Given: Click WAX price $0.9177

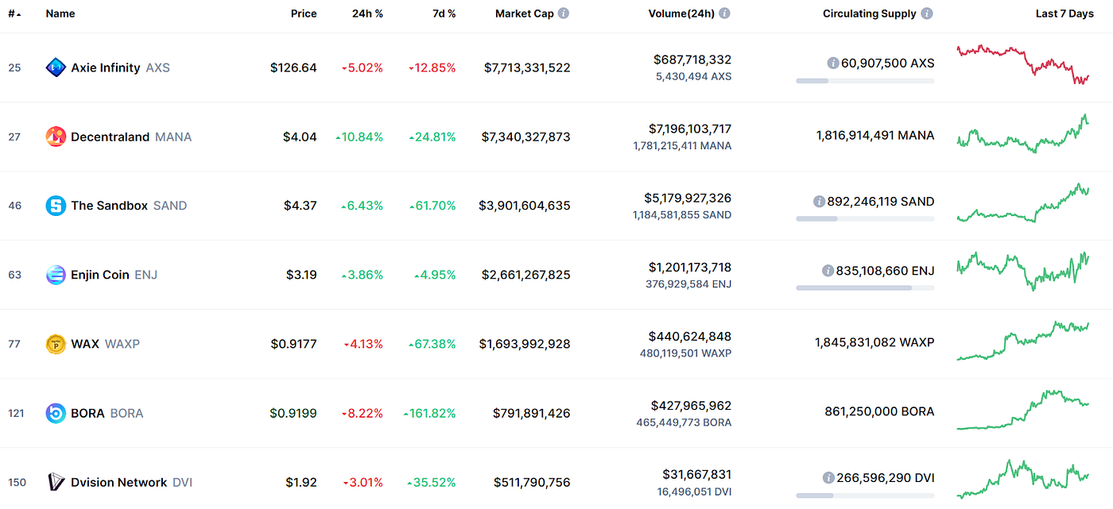Looking at the screenshot, I should (293, 344).
